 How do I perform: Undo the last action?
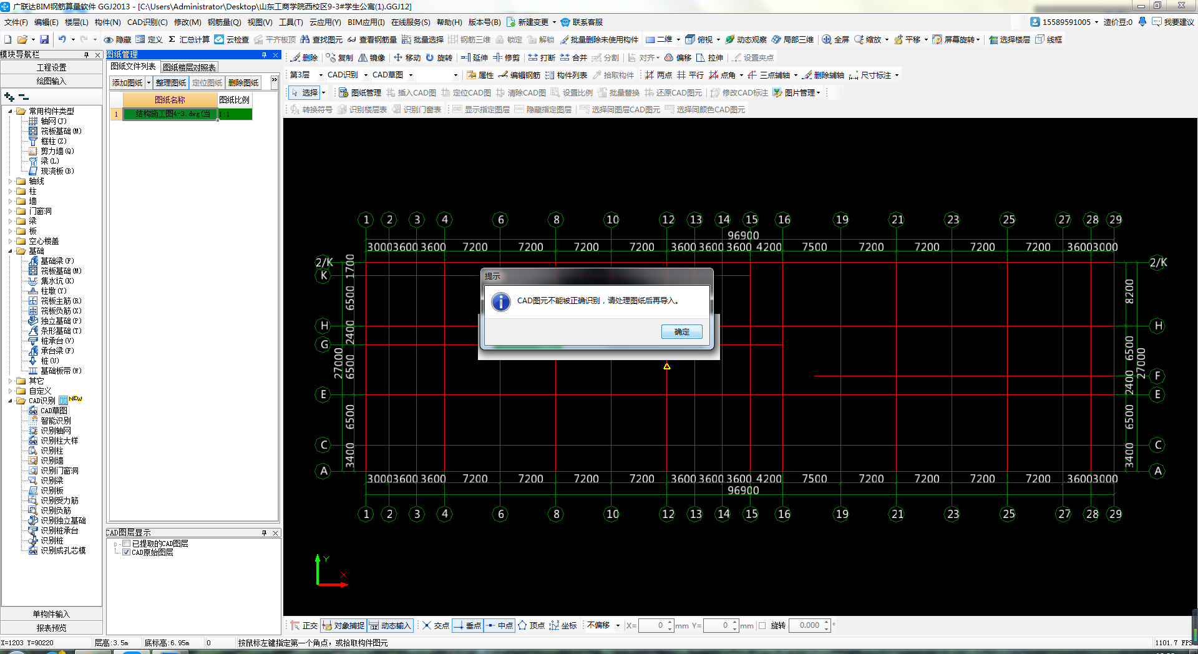coord(62,39)
